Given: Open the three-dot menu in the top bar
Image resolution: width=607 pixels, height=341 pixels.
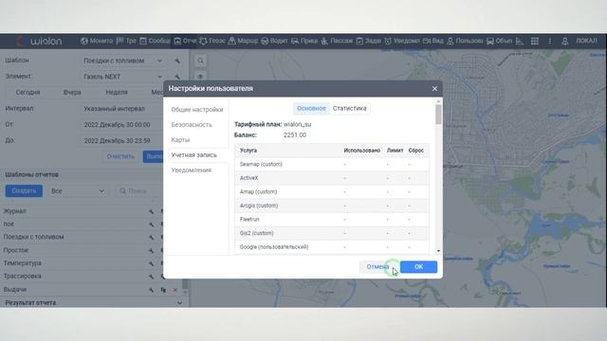Looking at the screenshot, I should point(549,41).
